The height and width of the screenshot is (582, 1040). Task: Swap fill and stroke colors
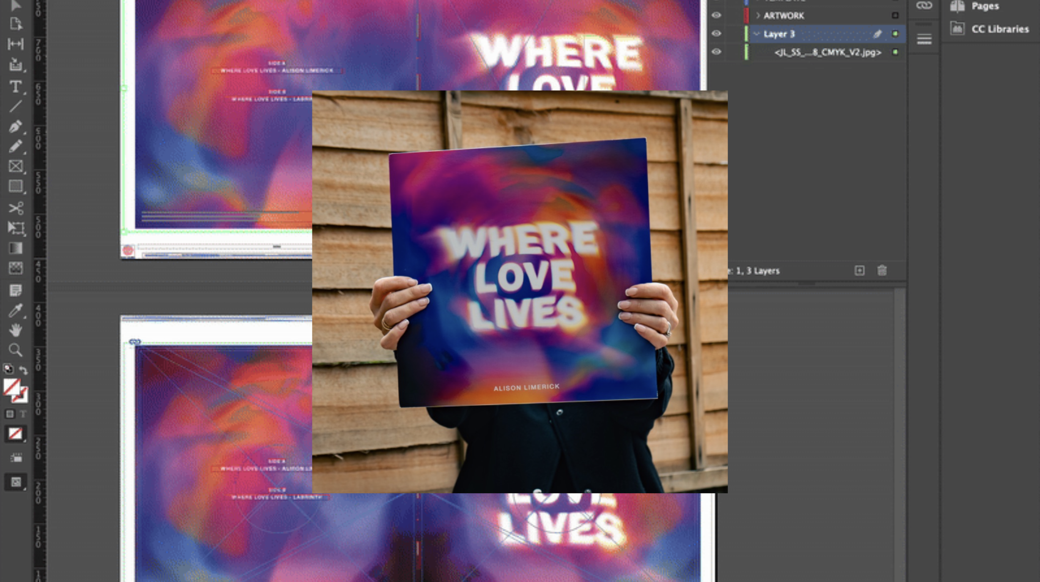[24, 370]
